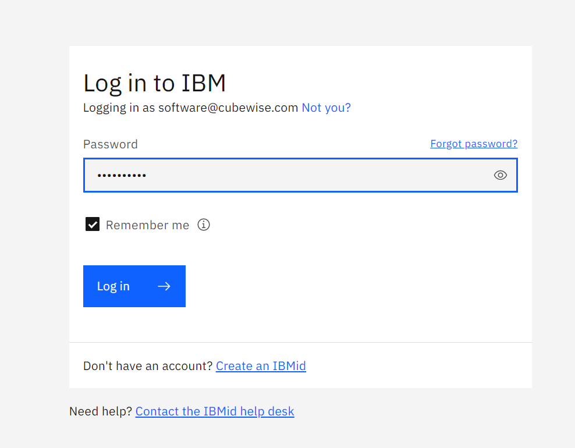Viewport: 575px width, 448px height.
Task: Click the Need help? text
Action: [x=101, y=411]
